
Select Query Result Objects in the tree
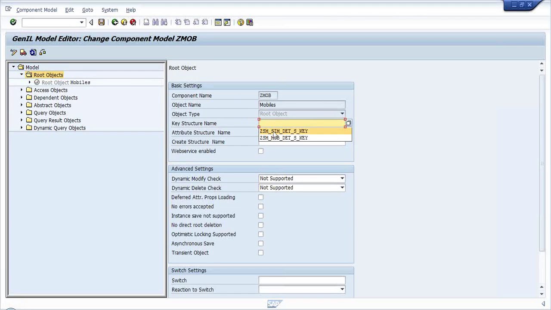[57, 121]
